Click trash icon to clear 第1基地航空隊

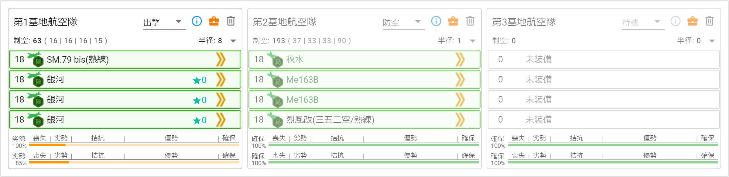[x=231, y=21]
